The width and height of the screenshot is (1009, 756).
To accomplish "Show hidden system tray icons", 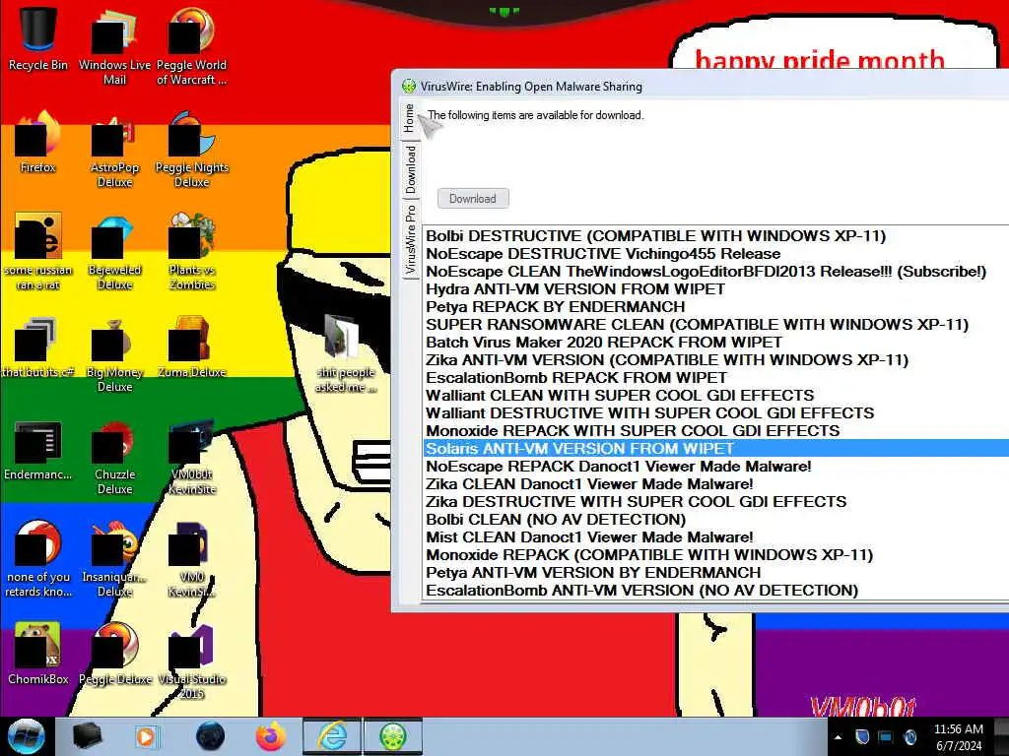I will click(838, 737).
